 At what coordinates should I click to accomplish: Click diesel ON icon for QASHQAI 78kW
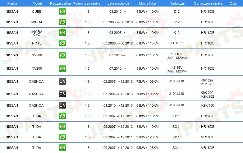pyautogui.click(x=62, y=81)
